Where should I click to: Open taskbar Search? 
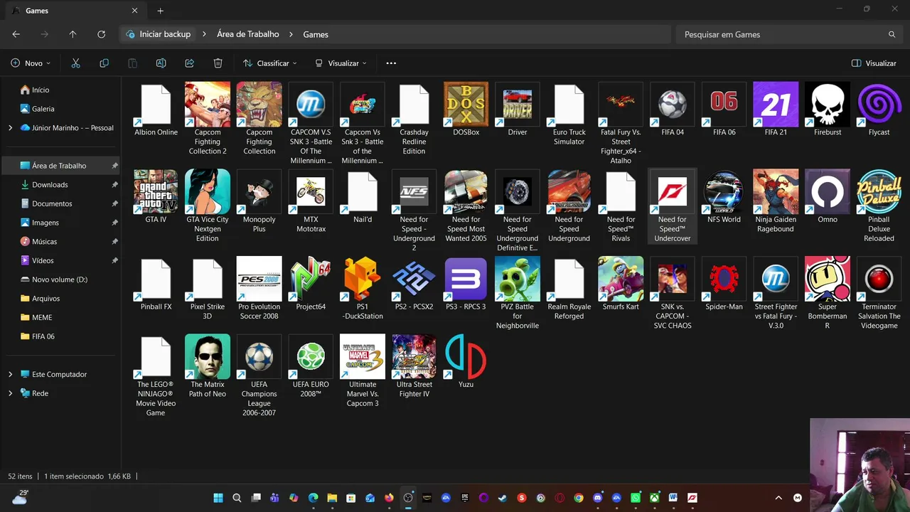pyautogui.click(x=237, y=498)
